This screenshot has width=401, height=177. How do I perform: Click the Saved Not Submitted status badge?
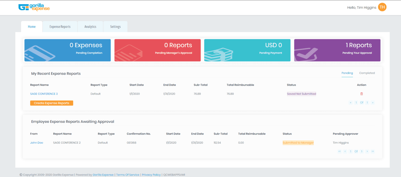click(302, 94)
